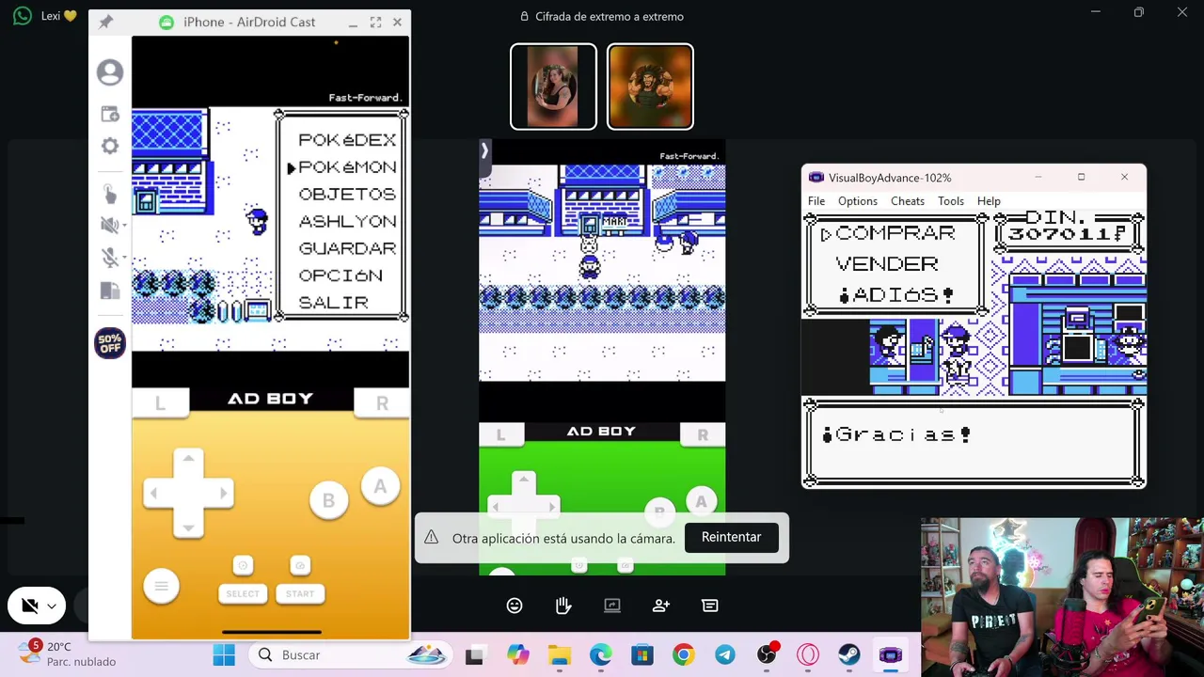
Task: Tap D-pad right arrow on orange emulator
Action: coord(223,493)
